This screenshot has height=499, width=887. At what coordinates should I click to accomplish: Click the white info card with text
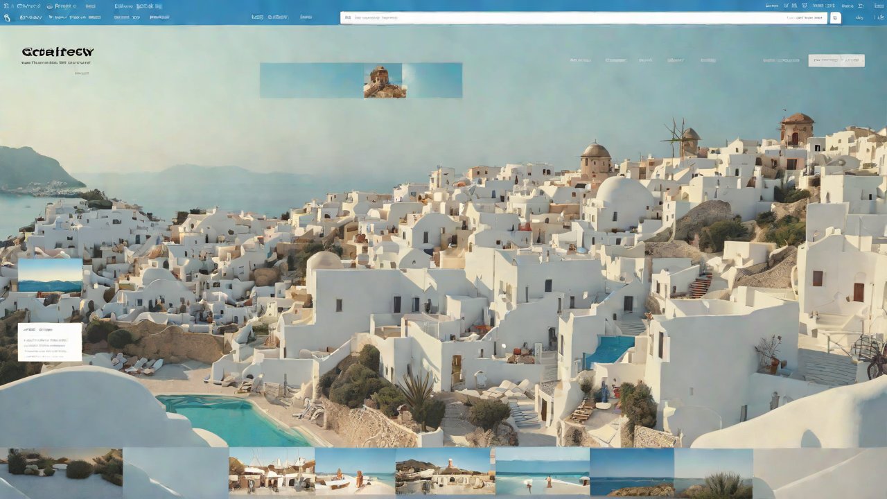(50, 342)
